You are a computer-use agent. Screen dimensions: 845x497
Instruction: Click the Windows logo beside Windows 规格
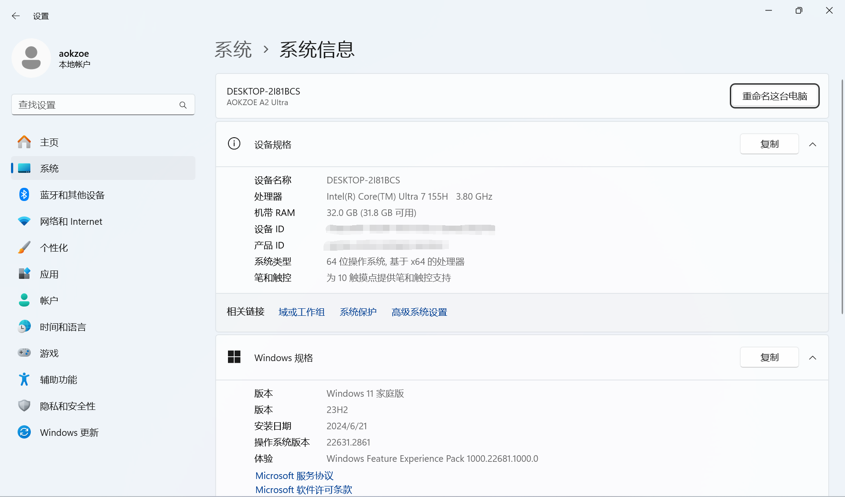click(234, 357)
